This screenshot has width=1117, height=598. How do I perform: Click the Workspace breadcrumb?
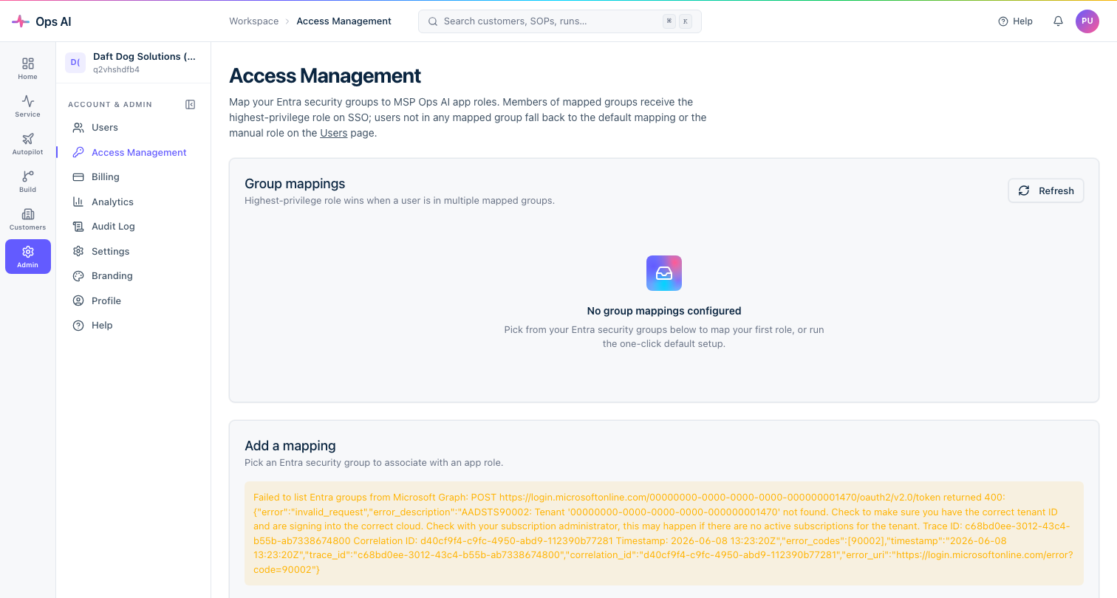pyautogui.click(x=254, y=21)
